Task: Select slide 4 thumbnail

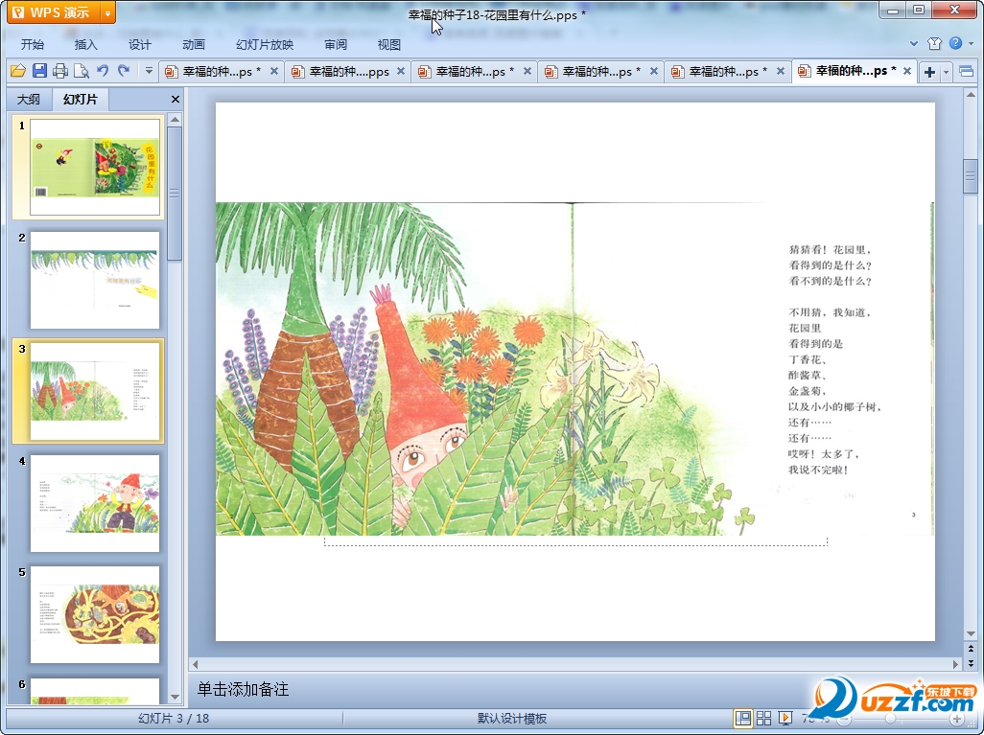Action: 95,503
